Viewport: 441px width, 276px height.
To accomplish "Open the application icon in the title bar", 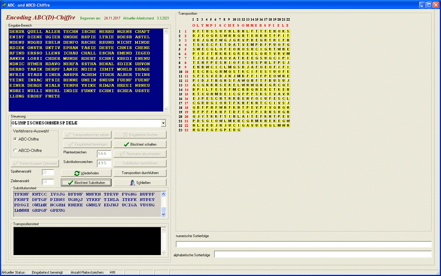I will (x=4, y=5).
